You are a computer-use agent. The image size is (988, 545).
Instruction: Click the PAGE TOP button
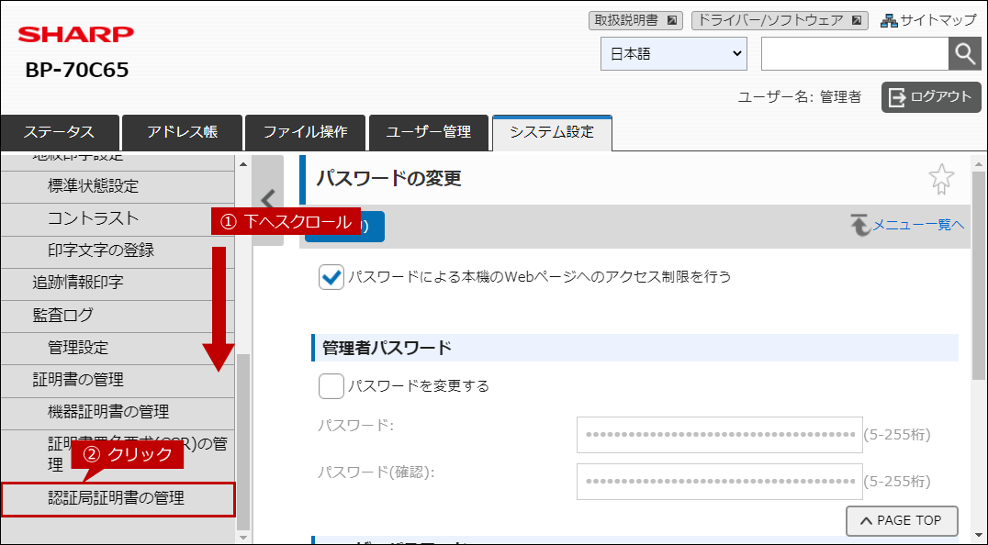902,520
